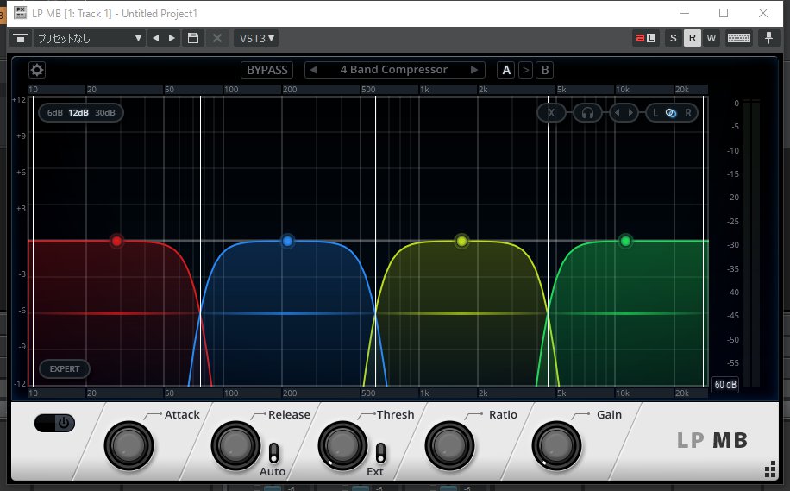
Task: Click the aL automation latch icon
Action: pos(645,38)
